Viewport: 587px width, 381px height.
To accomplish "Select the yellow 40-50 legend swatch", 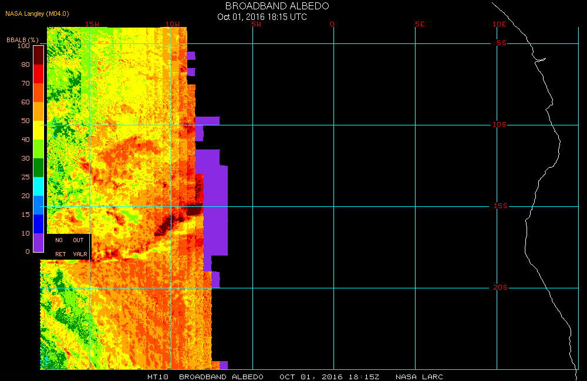I will pyautogui.click(x=39, y=130).
